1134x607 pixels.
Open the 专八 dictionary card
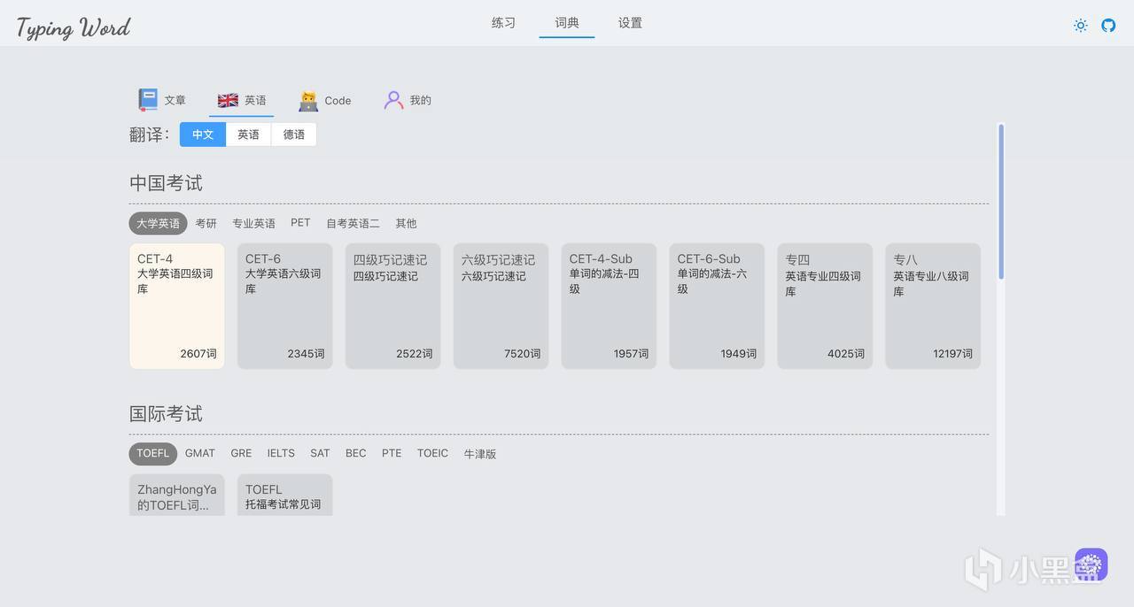pos(934,306)
